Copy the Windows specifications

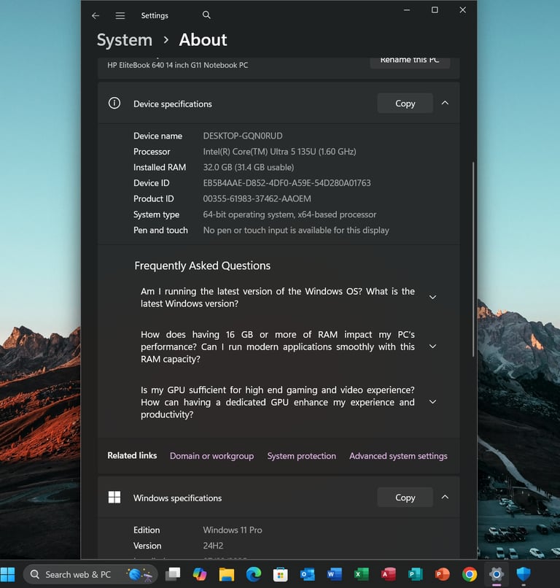405,498
